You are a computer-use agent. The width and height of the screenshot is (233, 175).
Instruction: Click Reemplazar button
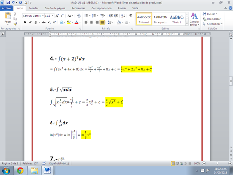pyautogui.click(x=212, y=19)
